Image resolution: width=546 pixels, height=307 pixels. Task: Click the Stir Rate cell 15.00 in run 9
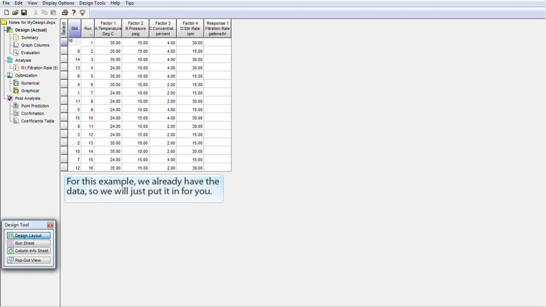coord(190,109)
